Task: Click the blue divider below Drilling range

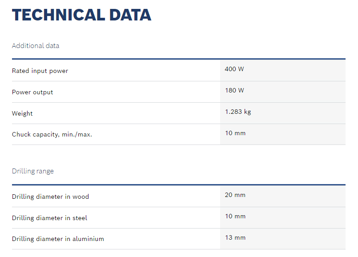Action: pos(178,185)
